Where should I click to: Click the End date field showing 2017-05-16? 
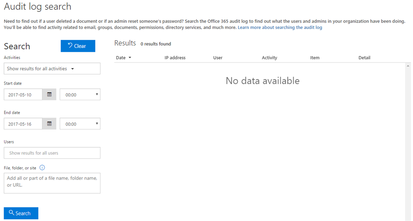point(23,124)
